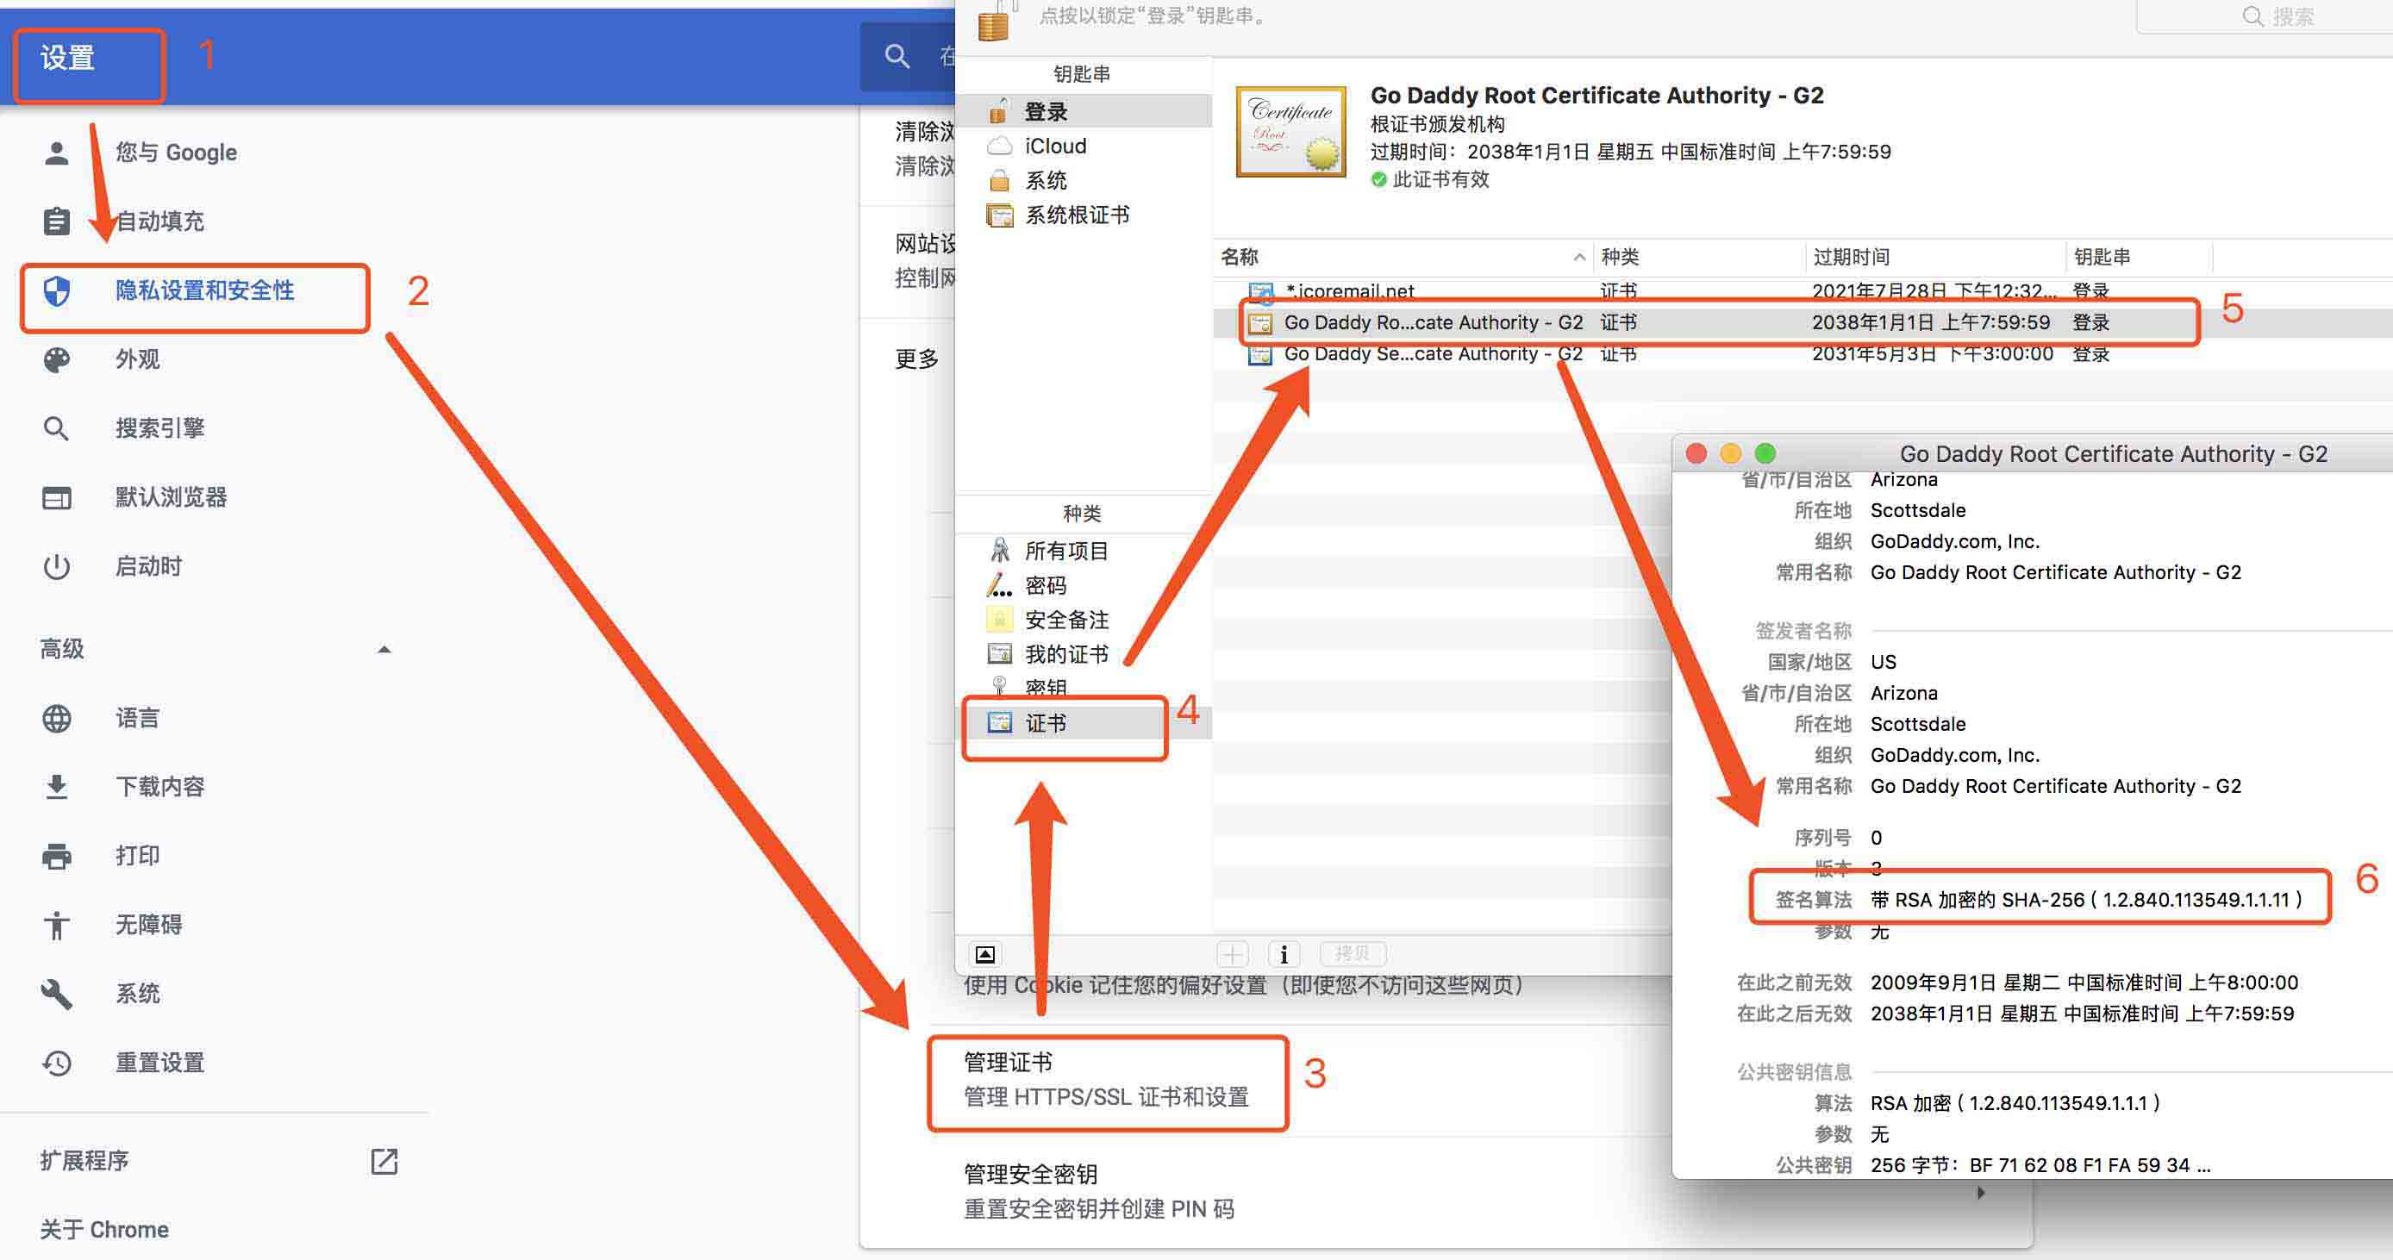Click the padlock icon to lock login keychain
The image size is (2393, 1260).
[994, 21]
